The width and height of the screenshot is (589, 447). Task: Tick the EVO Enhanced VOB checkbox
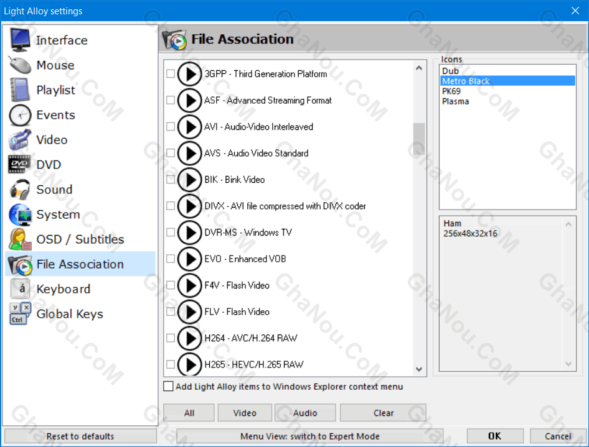pos(171,259)
